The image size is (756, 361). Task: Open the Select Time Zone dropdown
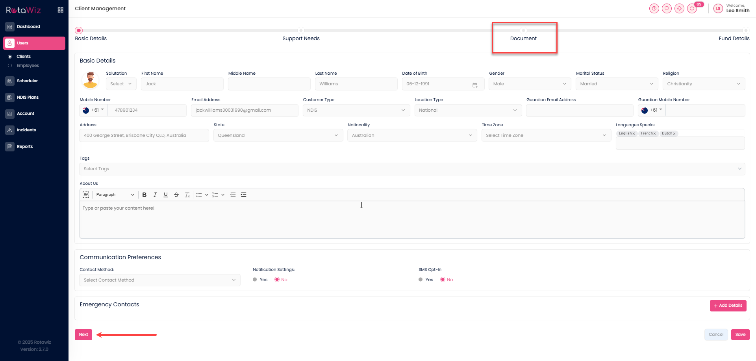point(546,135)
